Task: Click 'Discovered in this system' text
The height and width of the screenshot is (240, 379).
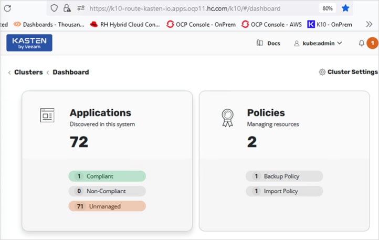Action: [102, 124]
